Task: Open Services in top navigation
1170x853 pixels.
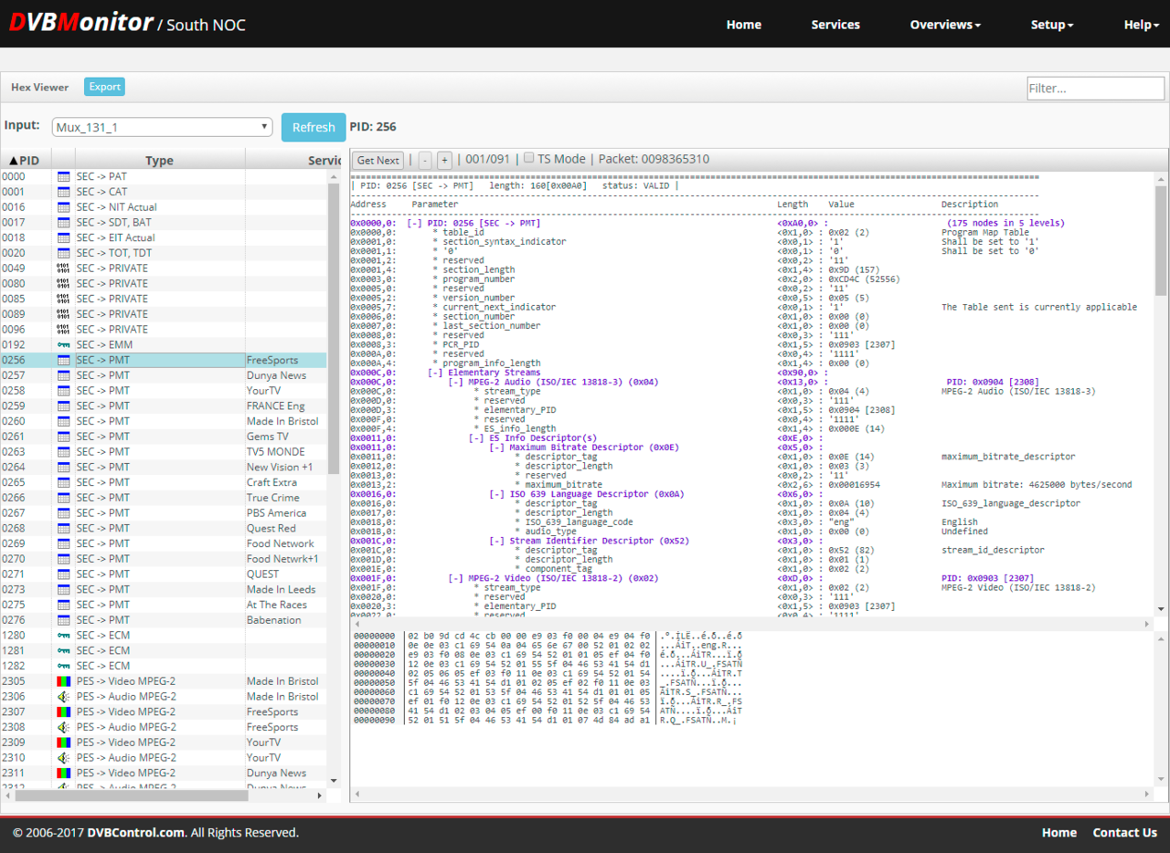Action: coord(835,25)
